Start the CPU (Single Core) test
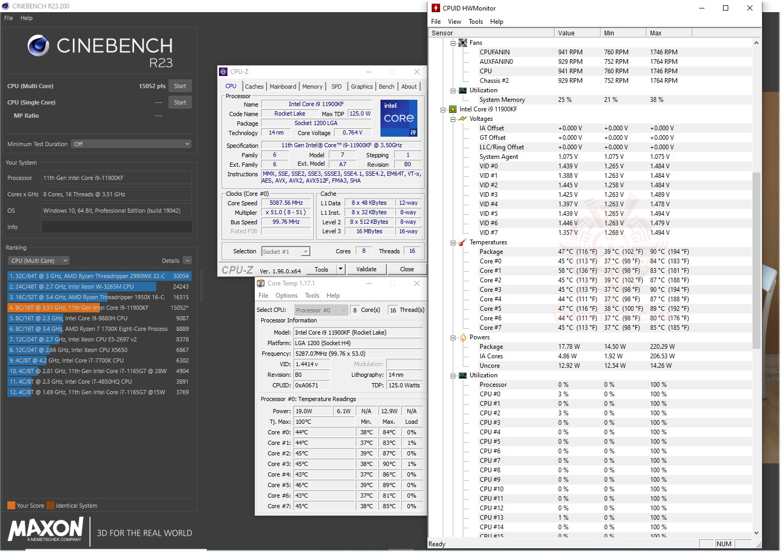Screen dimensions: 781x552 pos(180,102)
